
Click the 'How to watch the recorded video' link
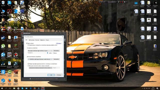45,79
